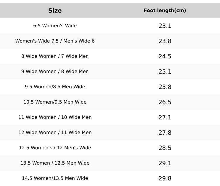
Task: Select 9 Wide Women / 8 Wide Men
Action: 55,72
